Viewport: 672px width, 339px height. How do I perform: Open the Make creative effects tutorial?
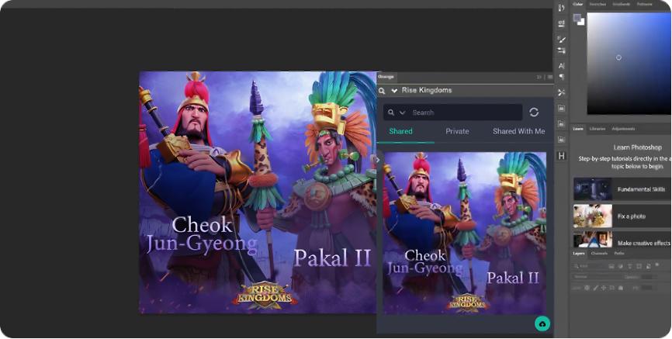click(622, 240)
